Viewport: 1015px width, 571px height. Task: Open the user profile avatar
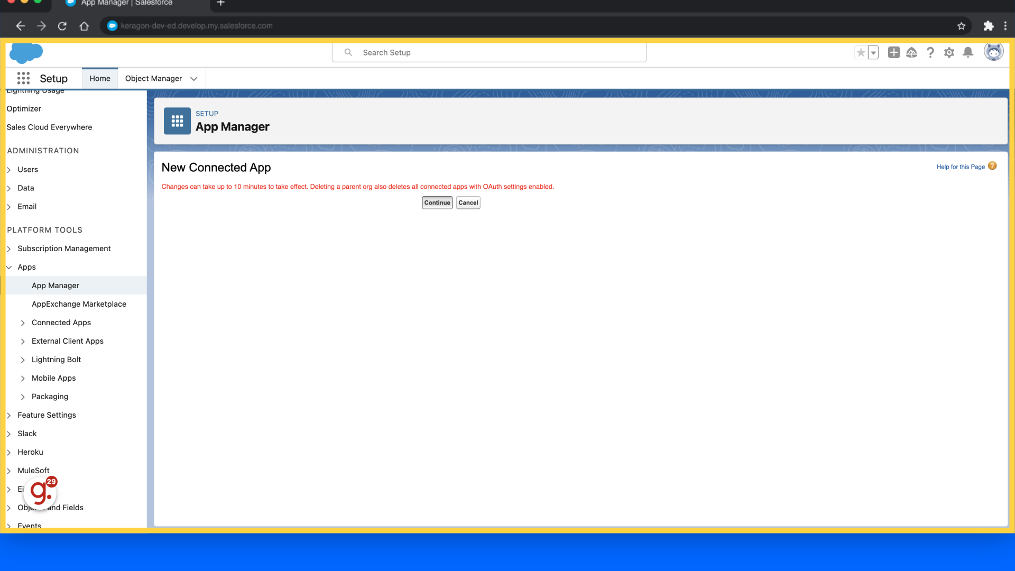(993, 52)
